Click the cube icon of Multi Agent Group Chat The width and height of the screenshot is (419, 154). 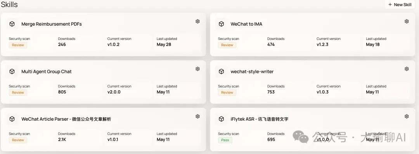(12, 72)
